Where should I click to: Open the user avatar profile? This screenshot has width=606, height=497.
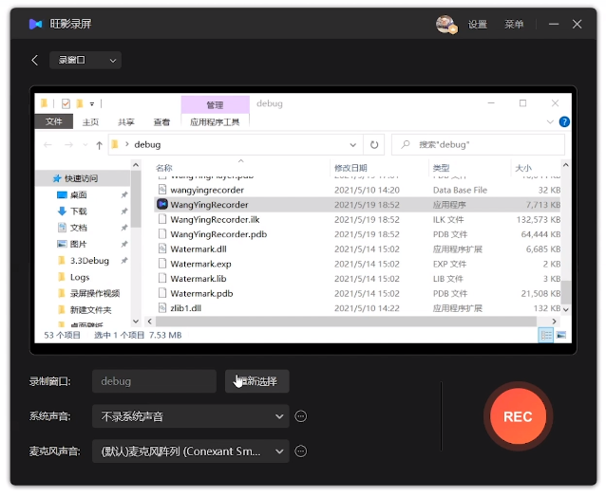pos(446,25)
